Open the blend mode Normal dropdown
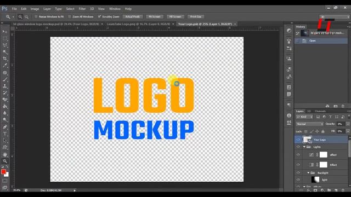Image resolution: width=351 pixels, height=197 pixels. point(309,124)
